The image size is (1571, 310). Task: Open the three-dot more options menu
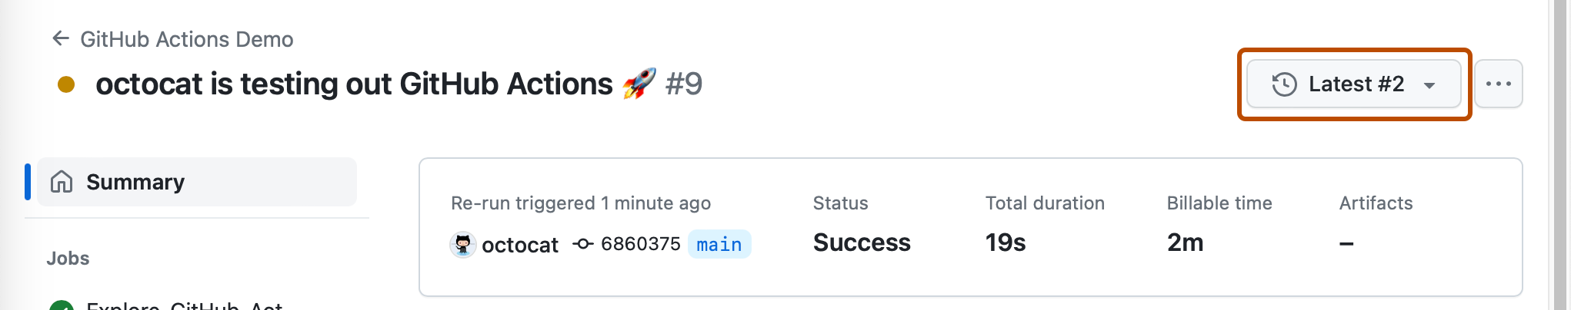(1498, 84)
